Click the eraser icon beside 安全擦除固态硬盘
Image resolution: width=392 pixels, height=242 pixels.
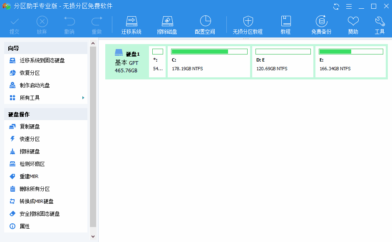point(12,214)
